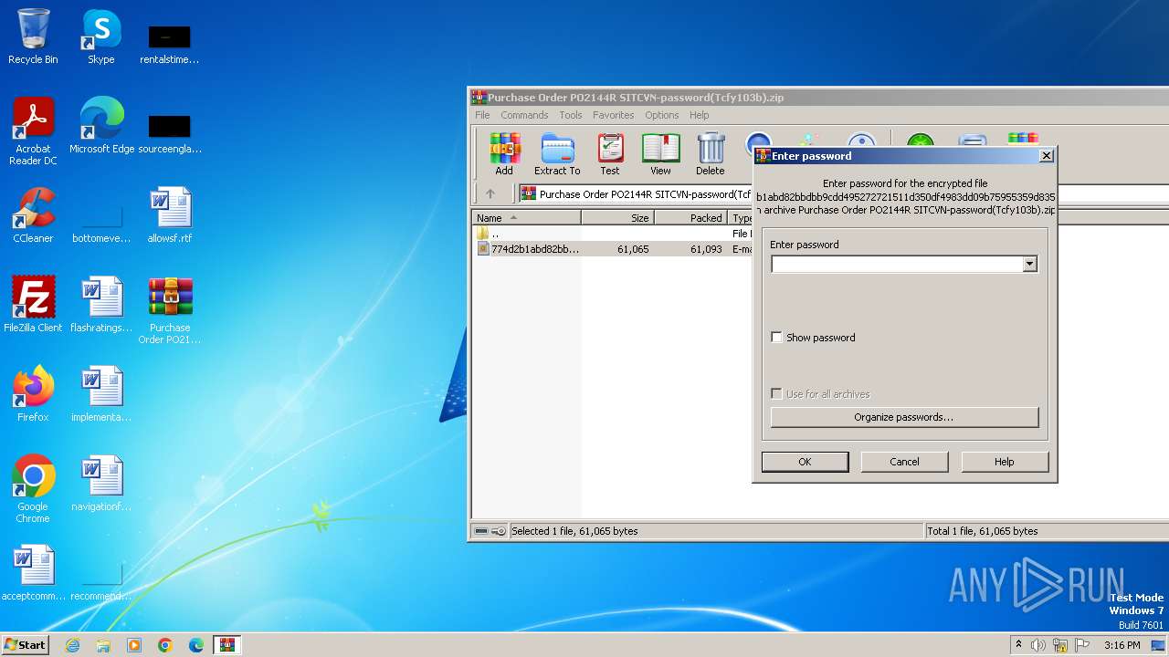The height and width of the screenshot is (657, 1169).
Task: Open the CCleaner desktop shortcut
Action: coord(33,215)
